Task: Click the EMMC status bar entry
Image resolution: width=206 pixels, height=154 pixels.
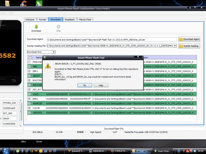Action: tap(80, 132)
